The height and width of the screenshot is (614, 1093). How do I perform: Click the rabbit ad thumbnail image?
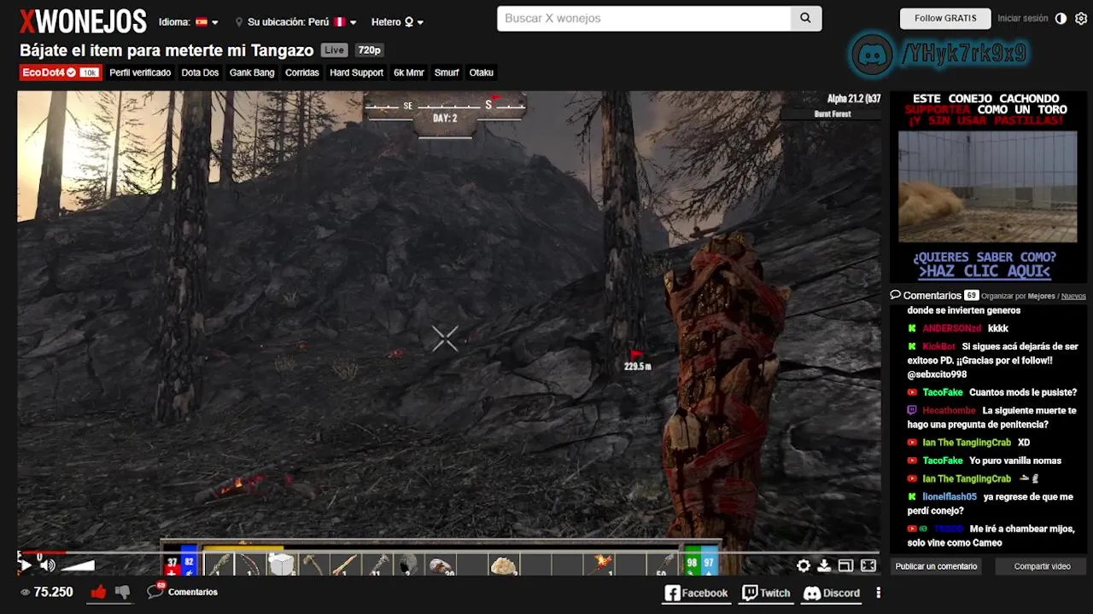987,187
